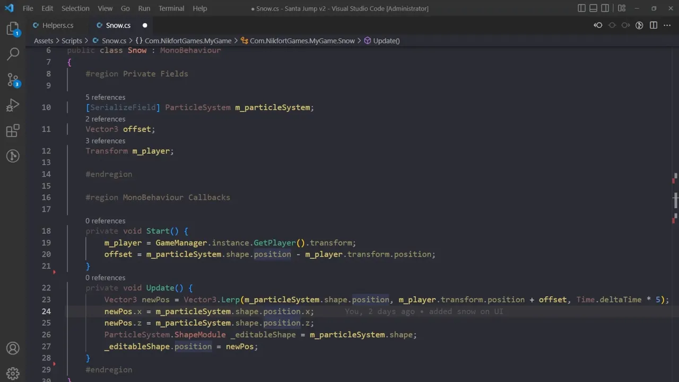Open More Actions ellipsis in editor toolbar

pos(667,25)
